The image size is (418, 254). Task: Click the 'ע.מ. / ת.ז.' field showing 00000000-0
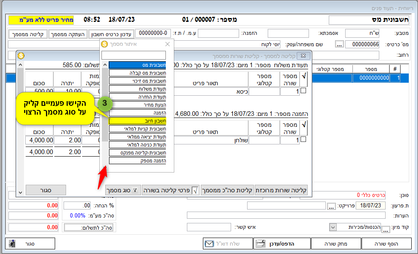click(153, 33)
